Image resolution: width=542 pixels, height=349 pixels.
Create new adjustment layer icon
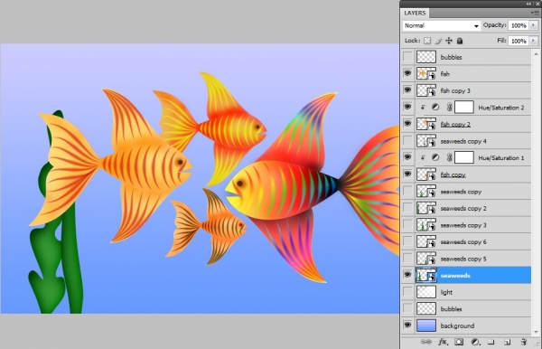[476, 342]
